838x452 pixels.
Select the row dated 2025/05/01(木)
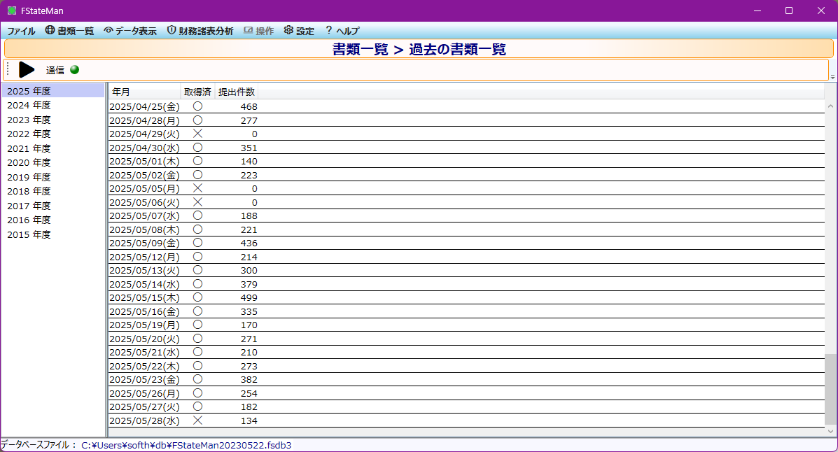[466, 161]
